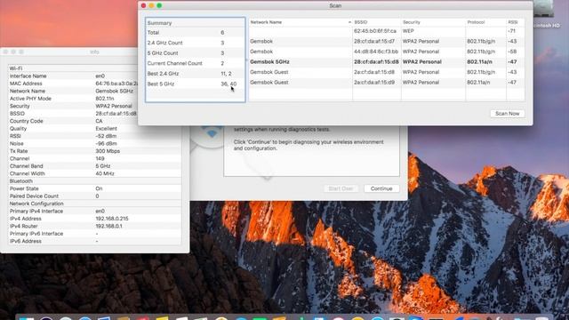Select the Total row in Summary
569x320 pixels.
(x=196, y=33)
